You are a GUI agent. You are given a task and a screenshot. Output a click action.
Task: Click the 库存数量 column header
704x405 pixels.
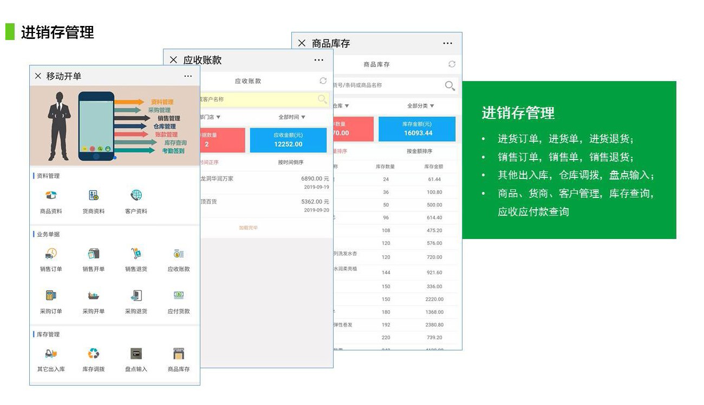(x=386, y=167)
